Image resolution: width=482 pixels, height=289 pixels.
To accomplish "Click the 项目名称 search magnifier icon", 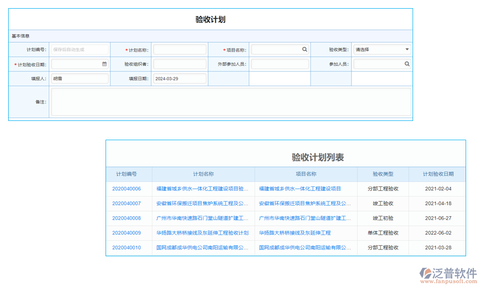I will [305, 49].
